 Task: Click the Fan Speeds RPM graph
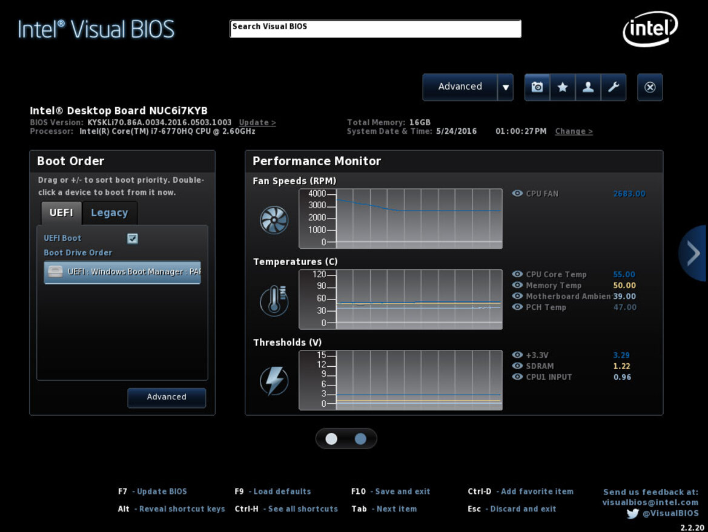(400, 218)
